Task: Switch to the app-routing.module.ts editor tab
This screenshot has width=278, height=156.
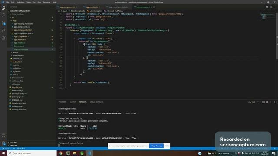Action: [118, 7]
